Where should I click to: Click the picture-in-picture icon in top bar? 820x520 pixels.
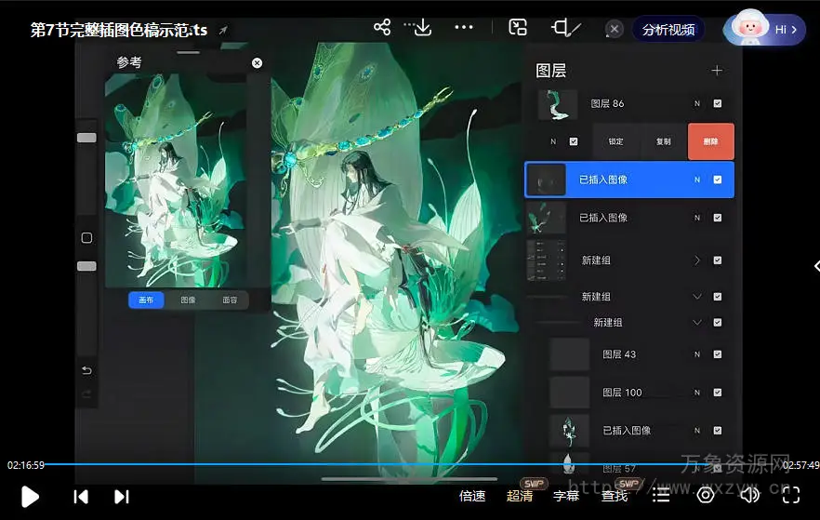click(518, 28)
